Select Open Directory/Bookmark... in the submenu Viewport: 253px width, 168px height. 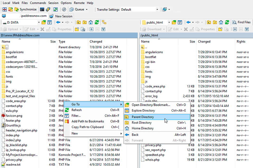click(x=157, y=105)
